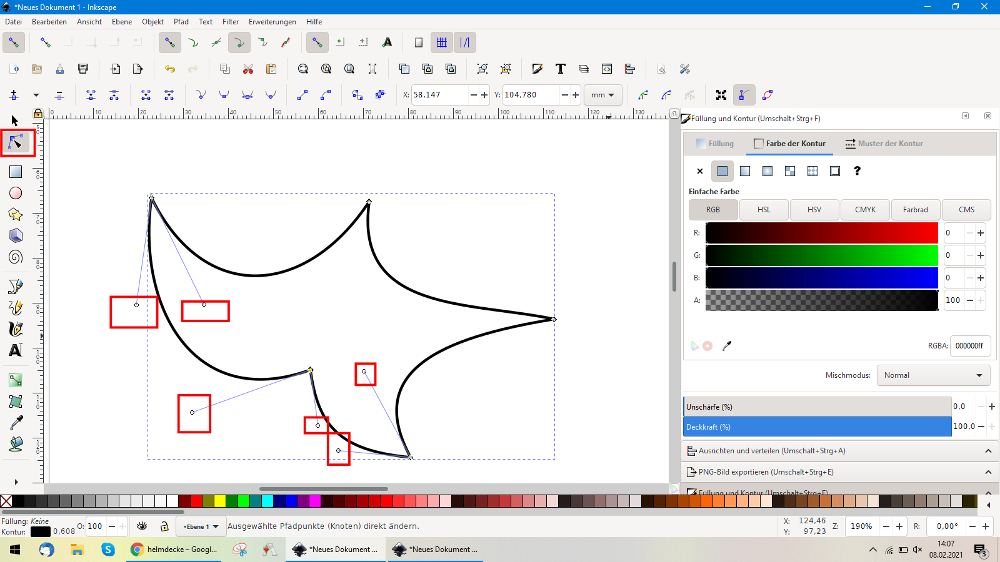Select the rectangle tool
Viewport: 1000px width, 562px height.
coord(16,172)
